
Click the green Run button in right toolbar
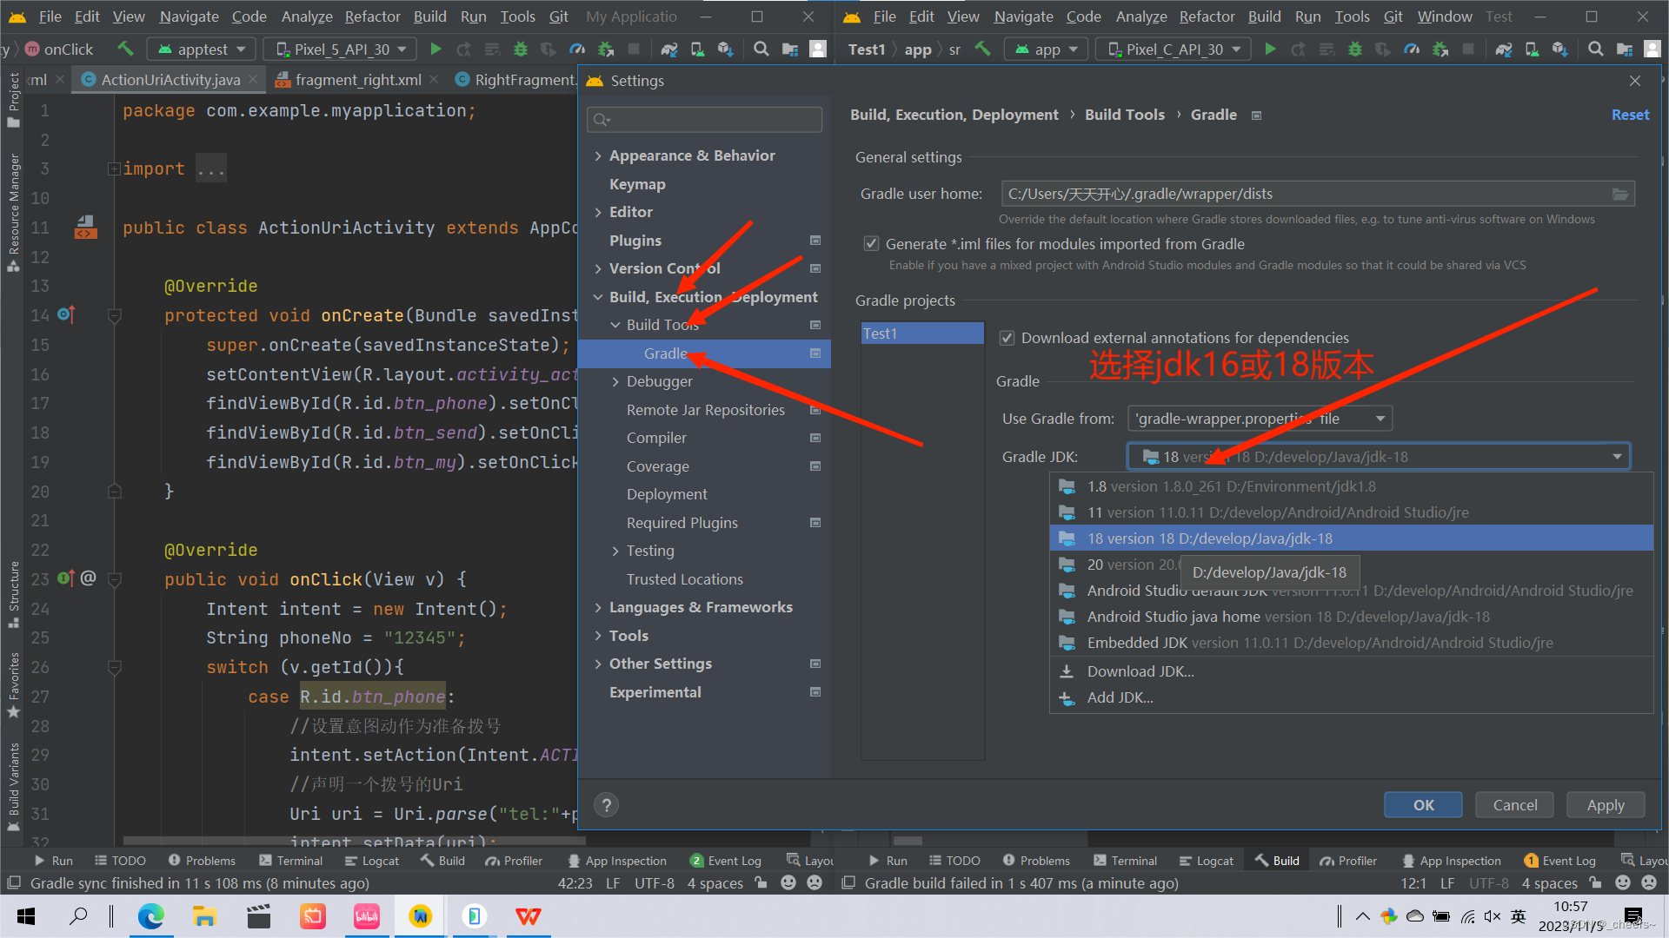(x=1270, y=50)
